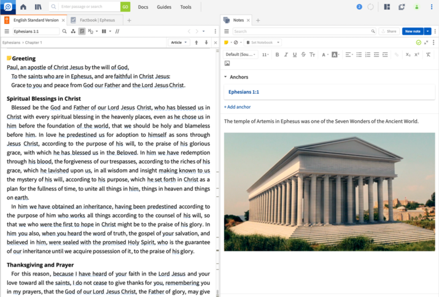The width and height of the screenshot is (439, 297).
Task: Click the insert link icon
Action: pyautogui.click(x=397, y=55)
